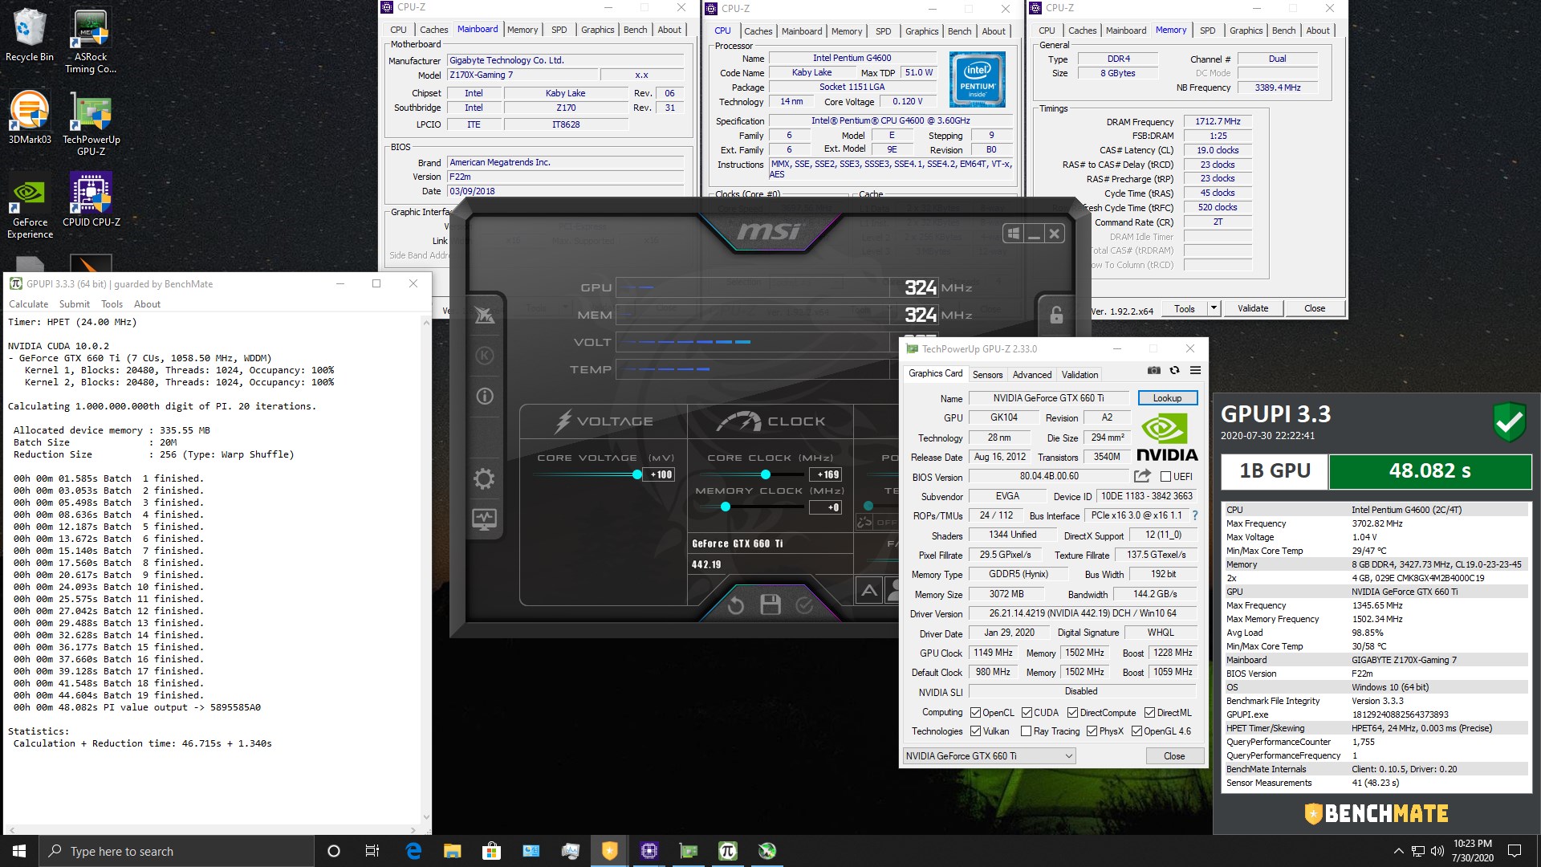Open Task View on the taskbar

(x=372, y=851)
